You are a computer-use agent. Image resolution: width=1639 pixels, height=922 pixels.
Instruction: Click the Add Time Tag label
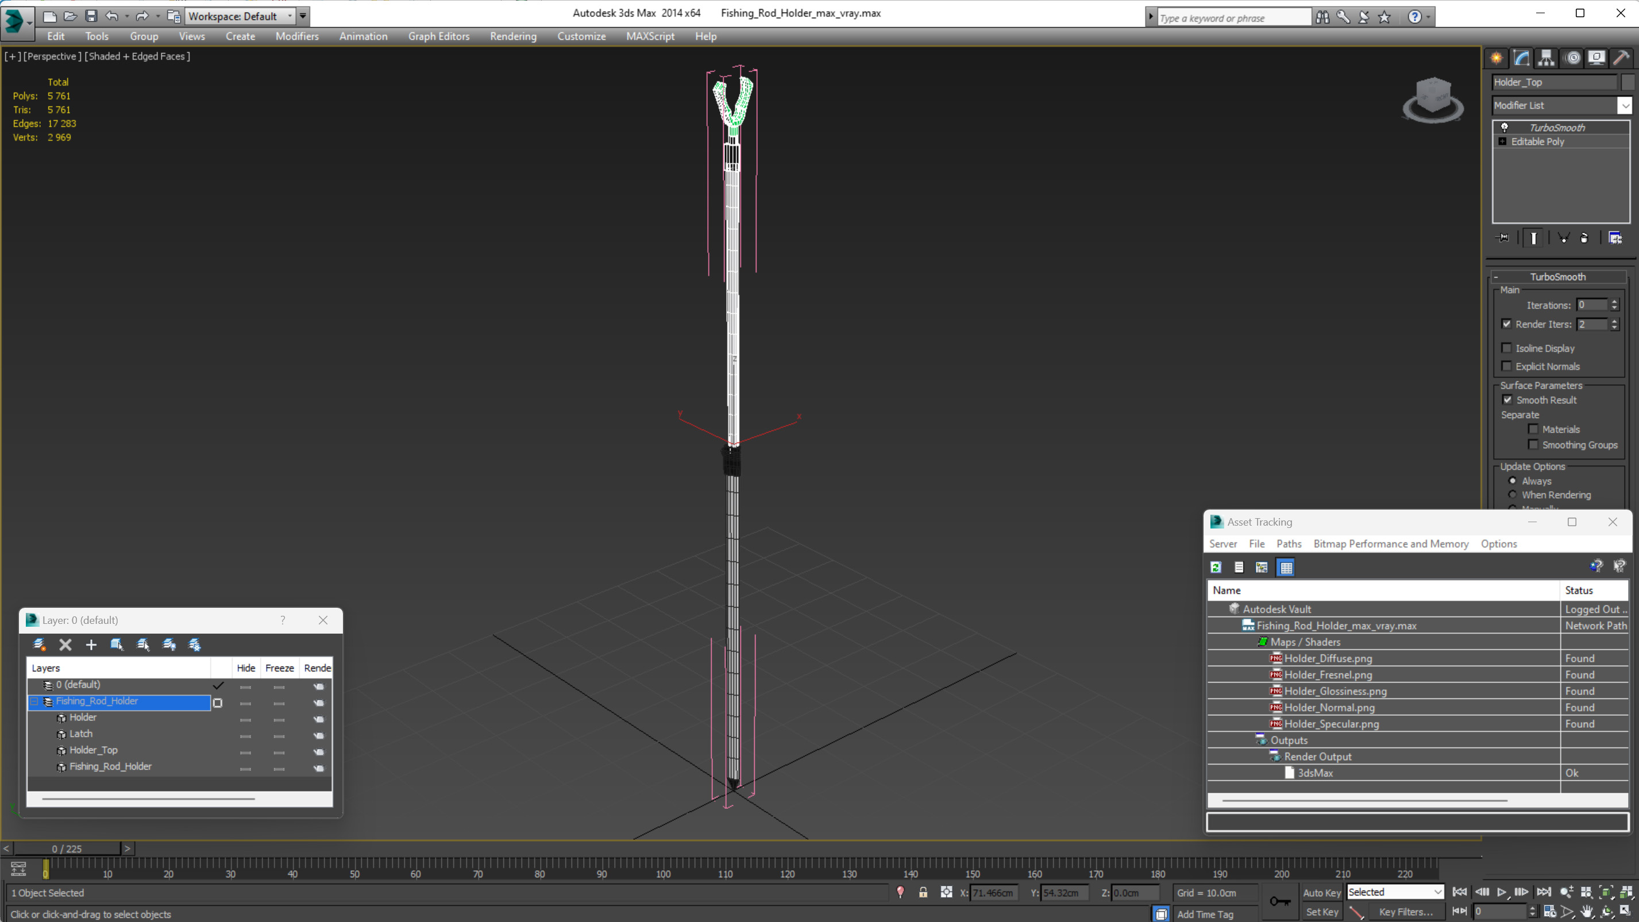1205,915
